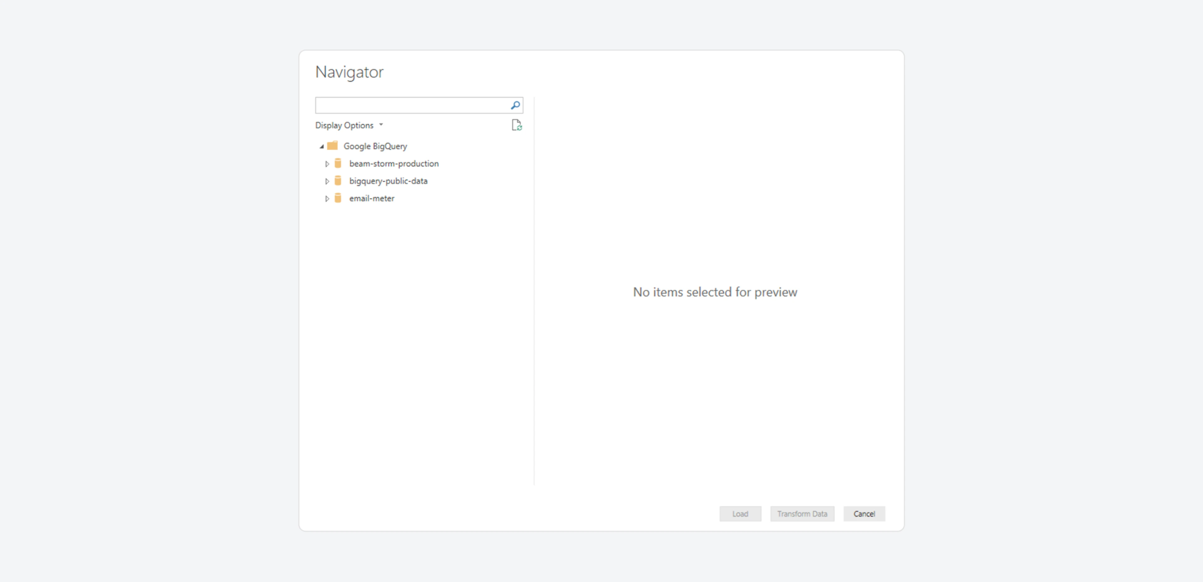Expand the bigquery-public-data project

click(327, 181)
